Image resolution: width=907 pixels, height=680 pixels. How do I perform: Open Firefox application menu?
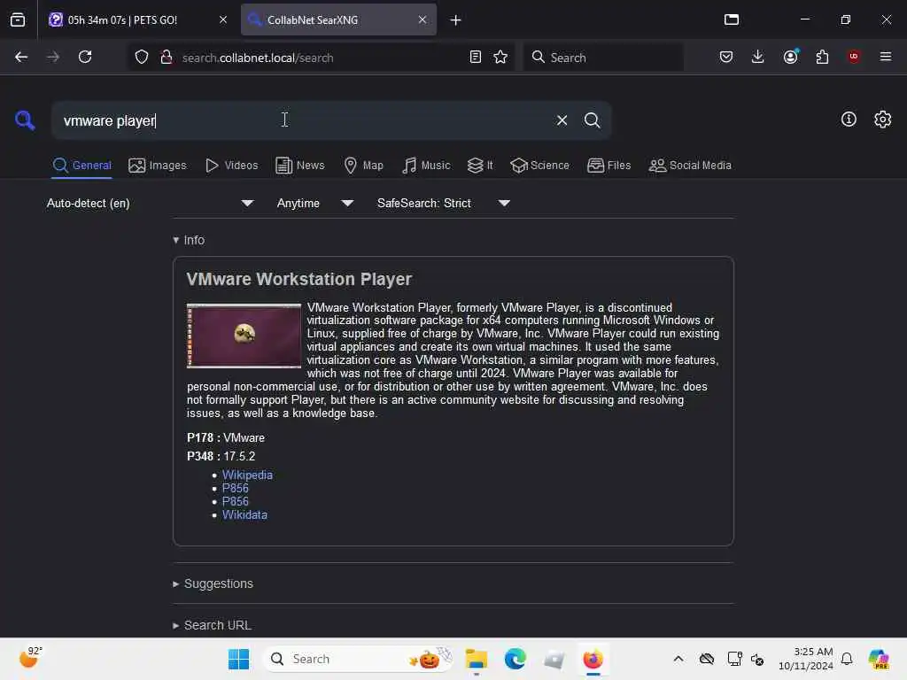point(886,57)
